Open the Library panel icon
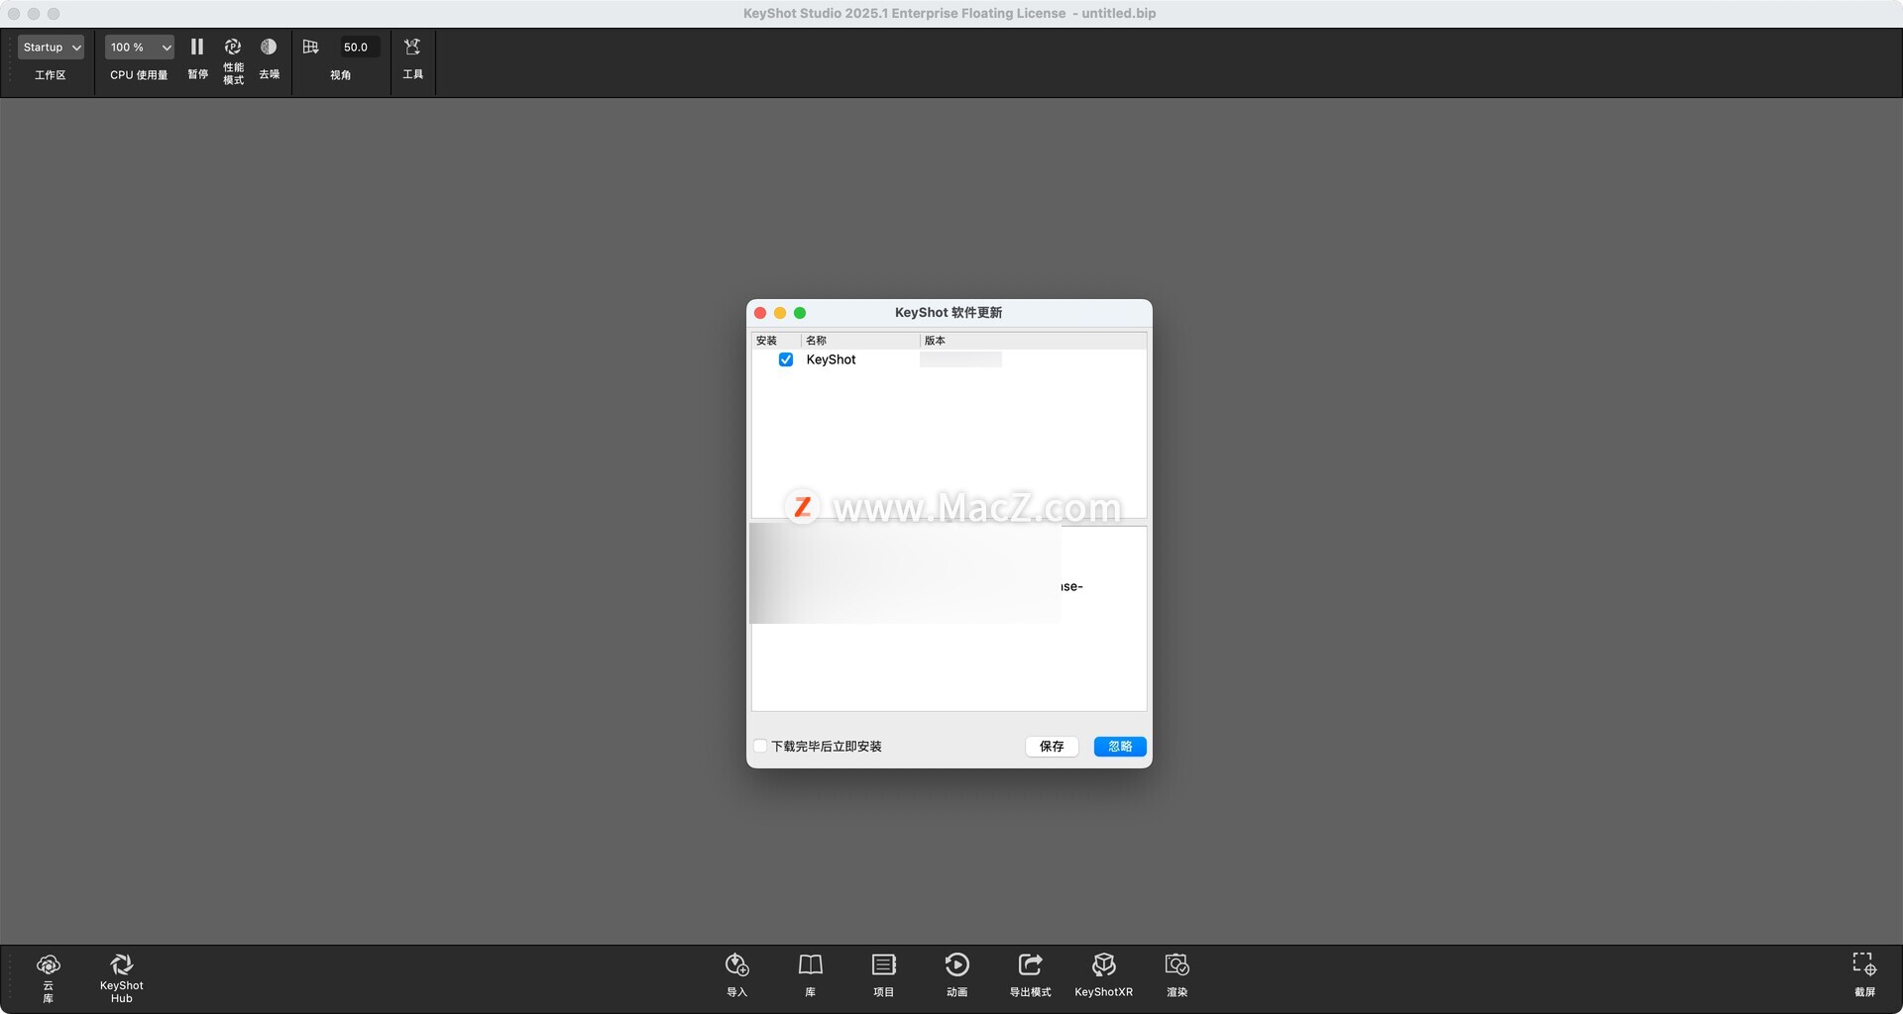This screenshot has width=1903, height=1014. pos(810,964)
